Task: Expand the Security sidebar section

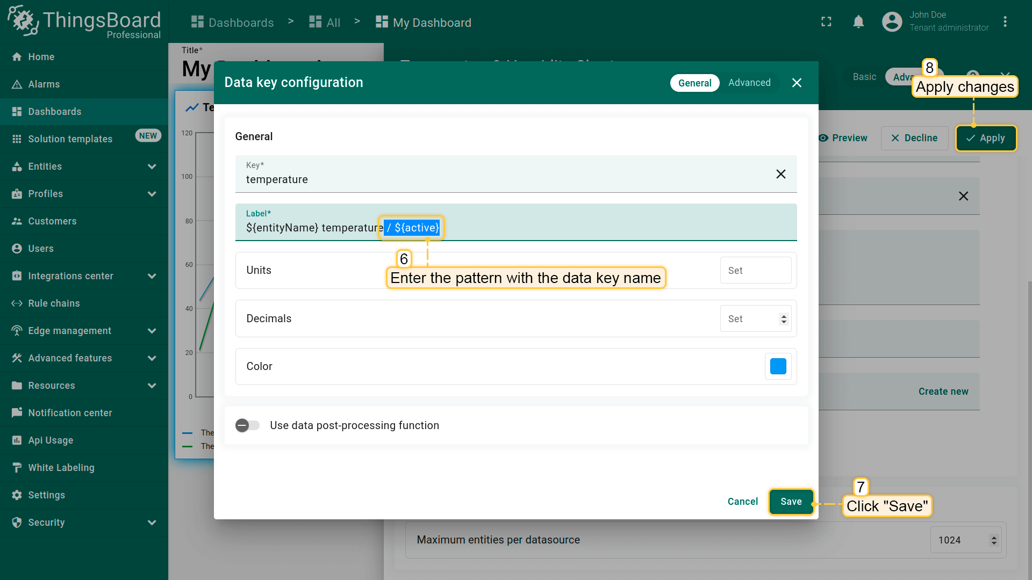Action: [152, 523]
